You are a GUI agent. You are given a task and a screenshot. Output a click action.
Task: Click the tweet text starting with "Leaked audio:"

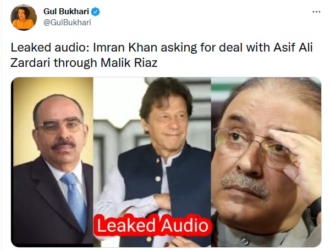pyautogui.click(x=161, y=55)
